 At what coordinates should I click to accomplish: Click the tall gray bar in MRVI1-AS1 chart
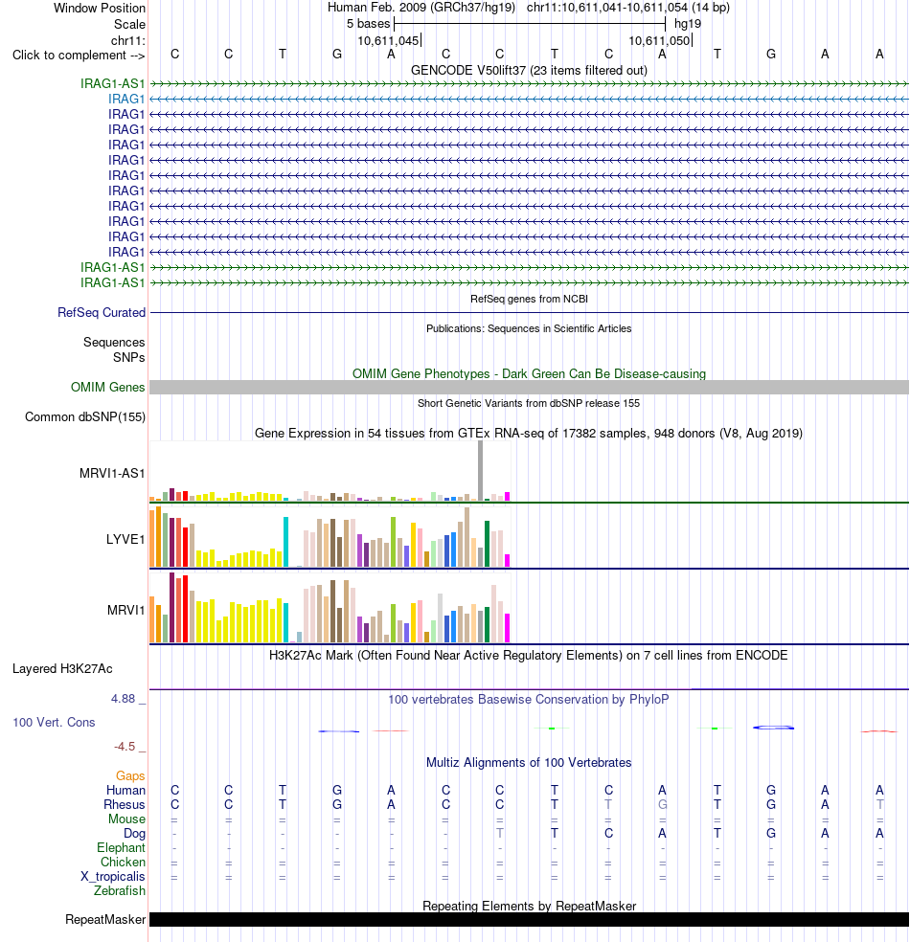click(x=480, y=470)
